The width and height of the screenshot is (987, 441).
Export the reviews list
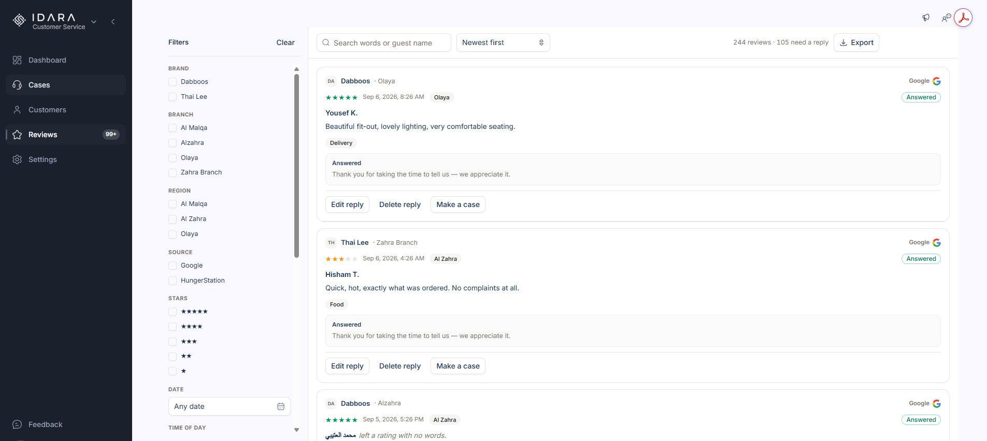(x=856, y=42)
